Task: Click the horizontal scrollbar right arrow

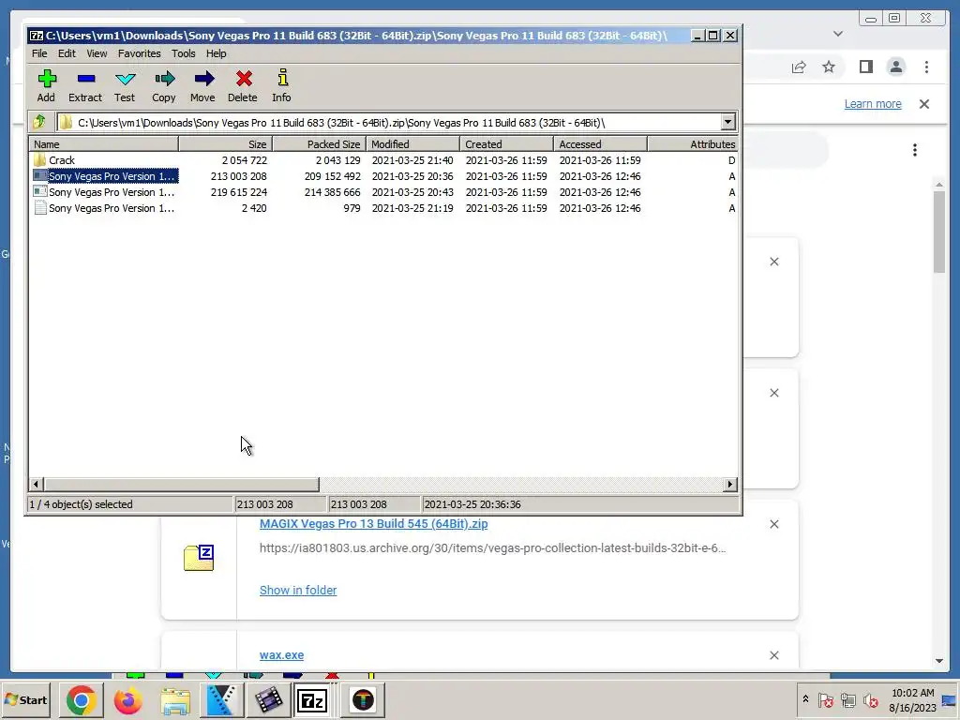Action: [729, 485]
